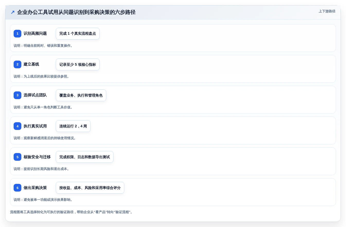The width and height of the screenshot is (346, 227).
Task: Click the 完成 1 个真实流程盘点 chip
Action: pos(78,34)
